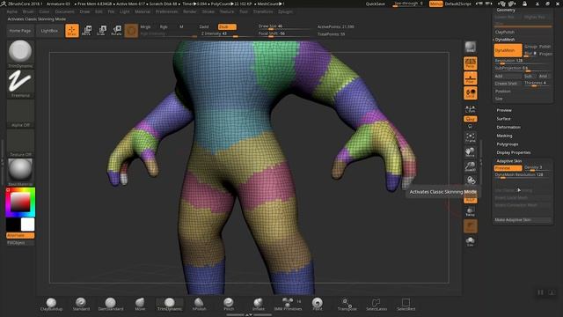The width and height of the screenshot is (563, 317).
Task: Open the Freehand stroke picker
Action: click(x=20, y=84)
